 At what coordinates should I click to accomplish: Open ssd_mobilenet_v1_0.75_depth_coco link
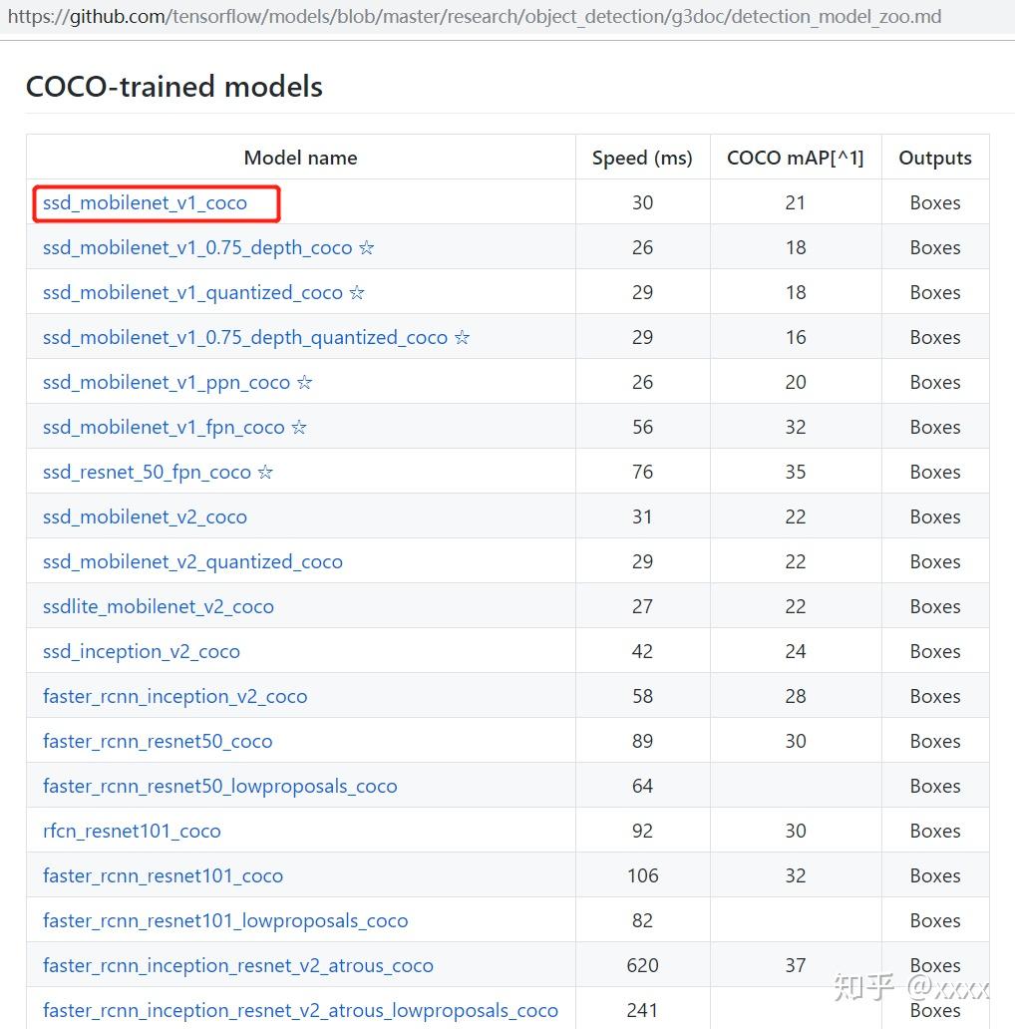pos(197,248)
